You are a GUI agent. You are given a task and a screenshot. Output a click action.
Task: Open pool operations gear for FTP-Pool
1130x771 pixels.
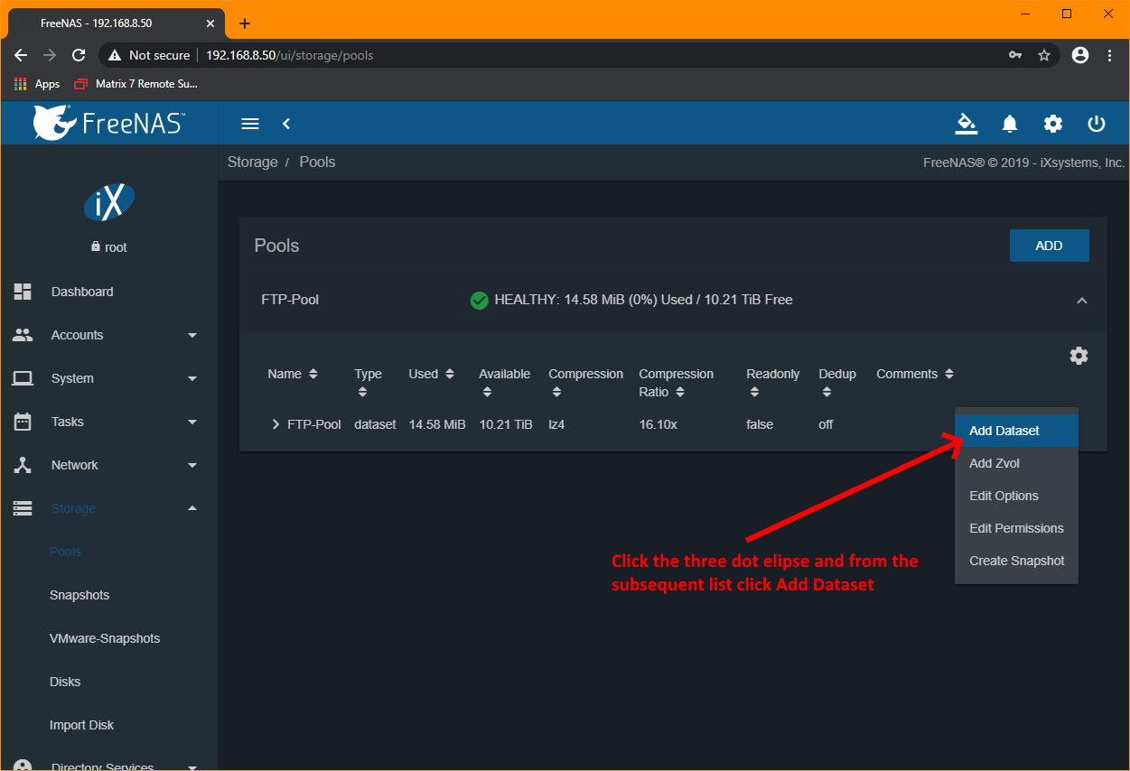(x=1079, y=356)
